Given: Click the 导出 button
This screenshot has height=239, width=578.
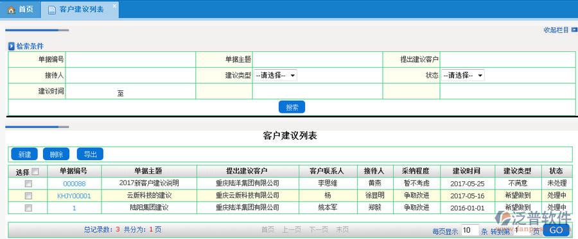Looking at the screenshot, I should (x=90, y=154).
